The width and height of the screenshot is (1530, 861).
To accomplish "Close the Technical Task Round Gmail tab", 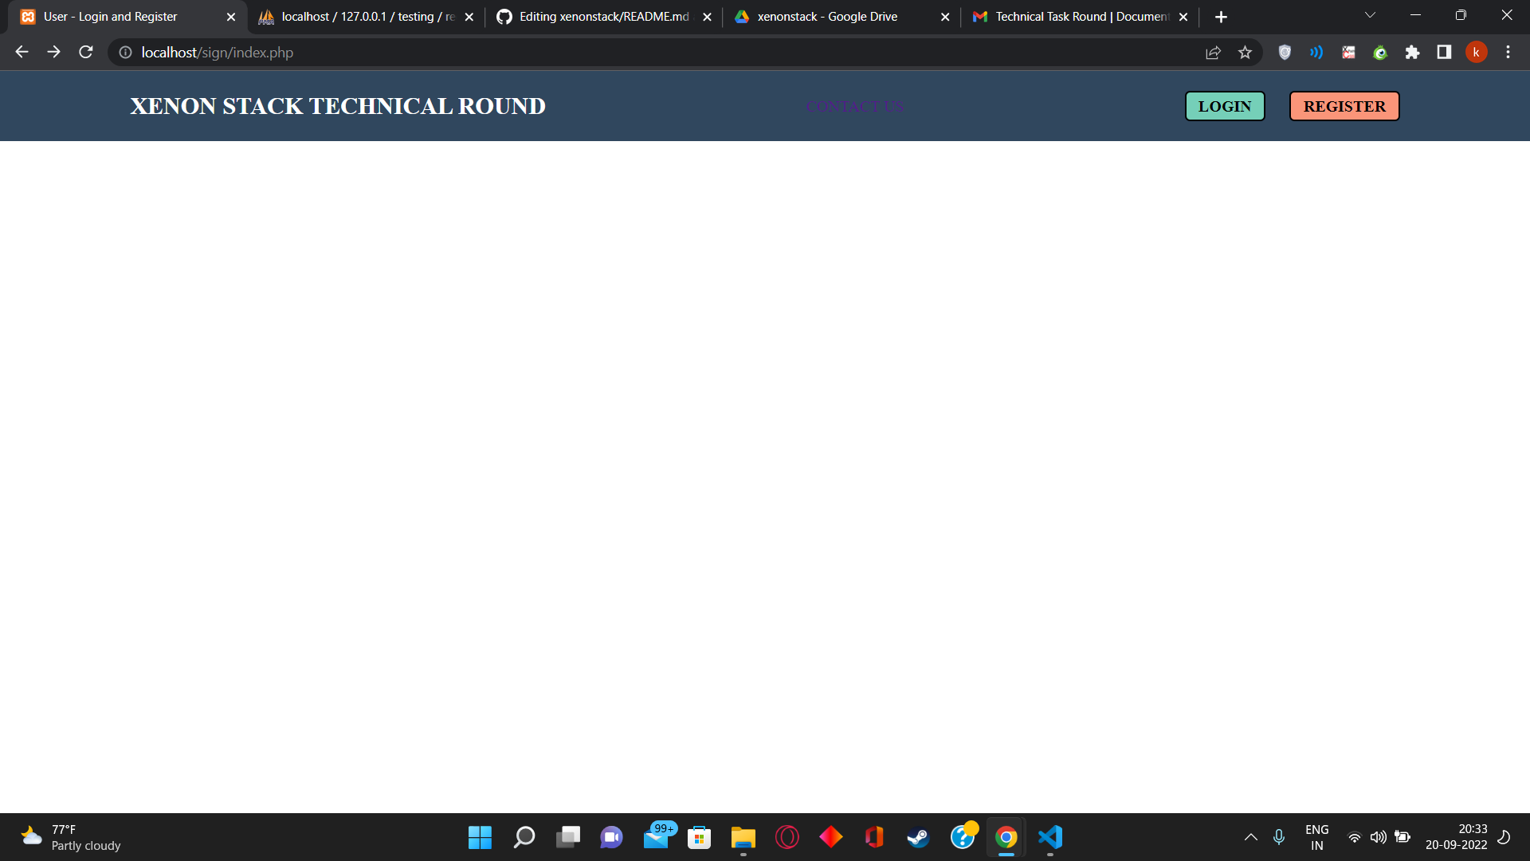I will point(1183,17).
